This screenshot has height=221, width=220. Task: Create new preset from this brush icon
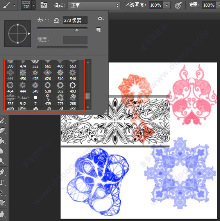[98, 30]
